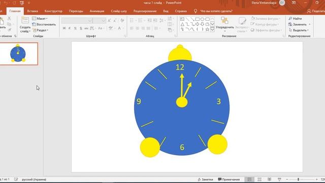Open the Справка tab
The height and width of the screenshot is (183, 325).
click(181, 11)
